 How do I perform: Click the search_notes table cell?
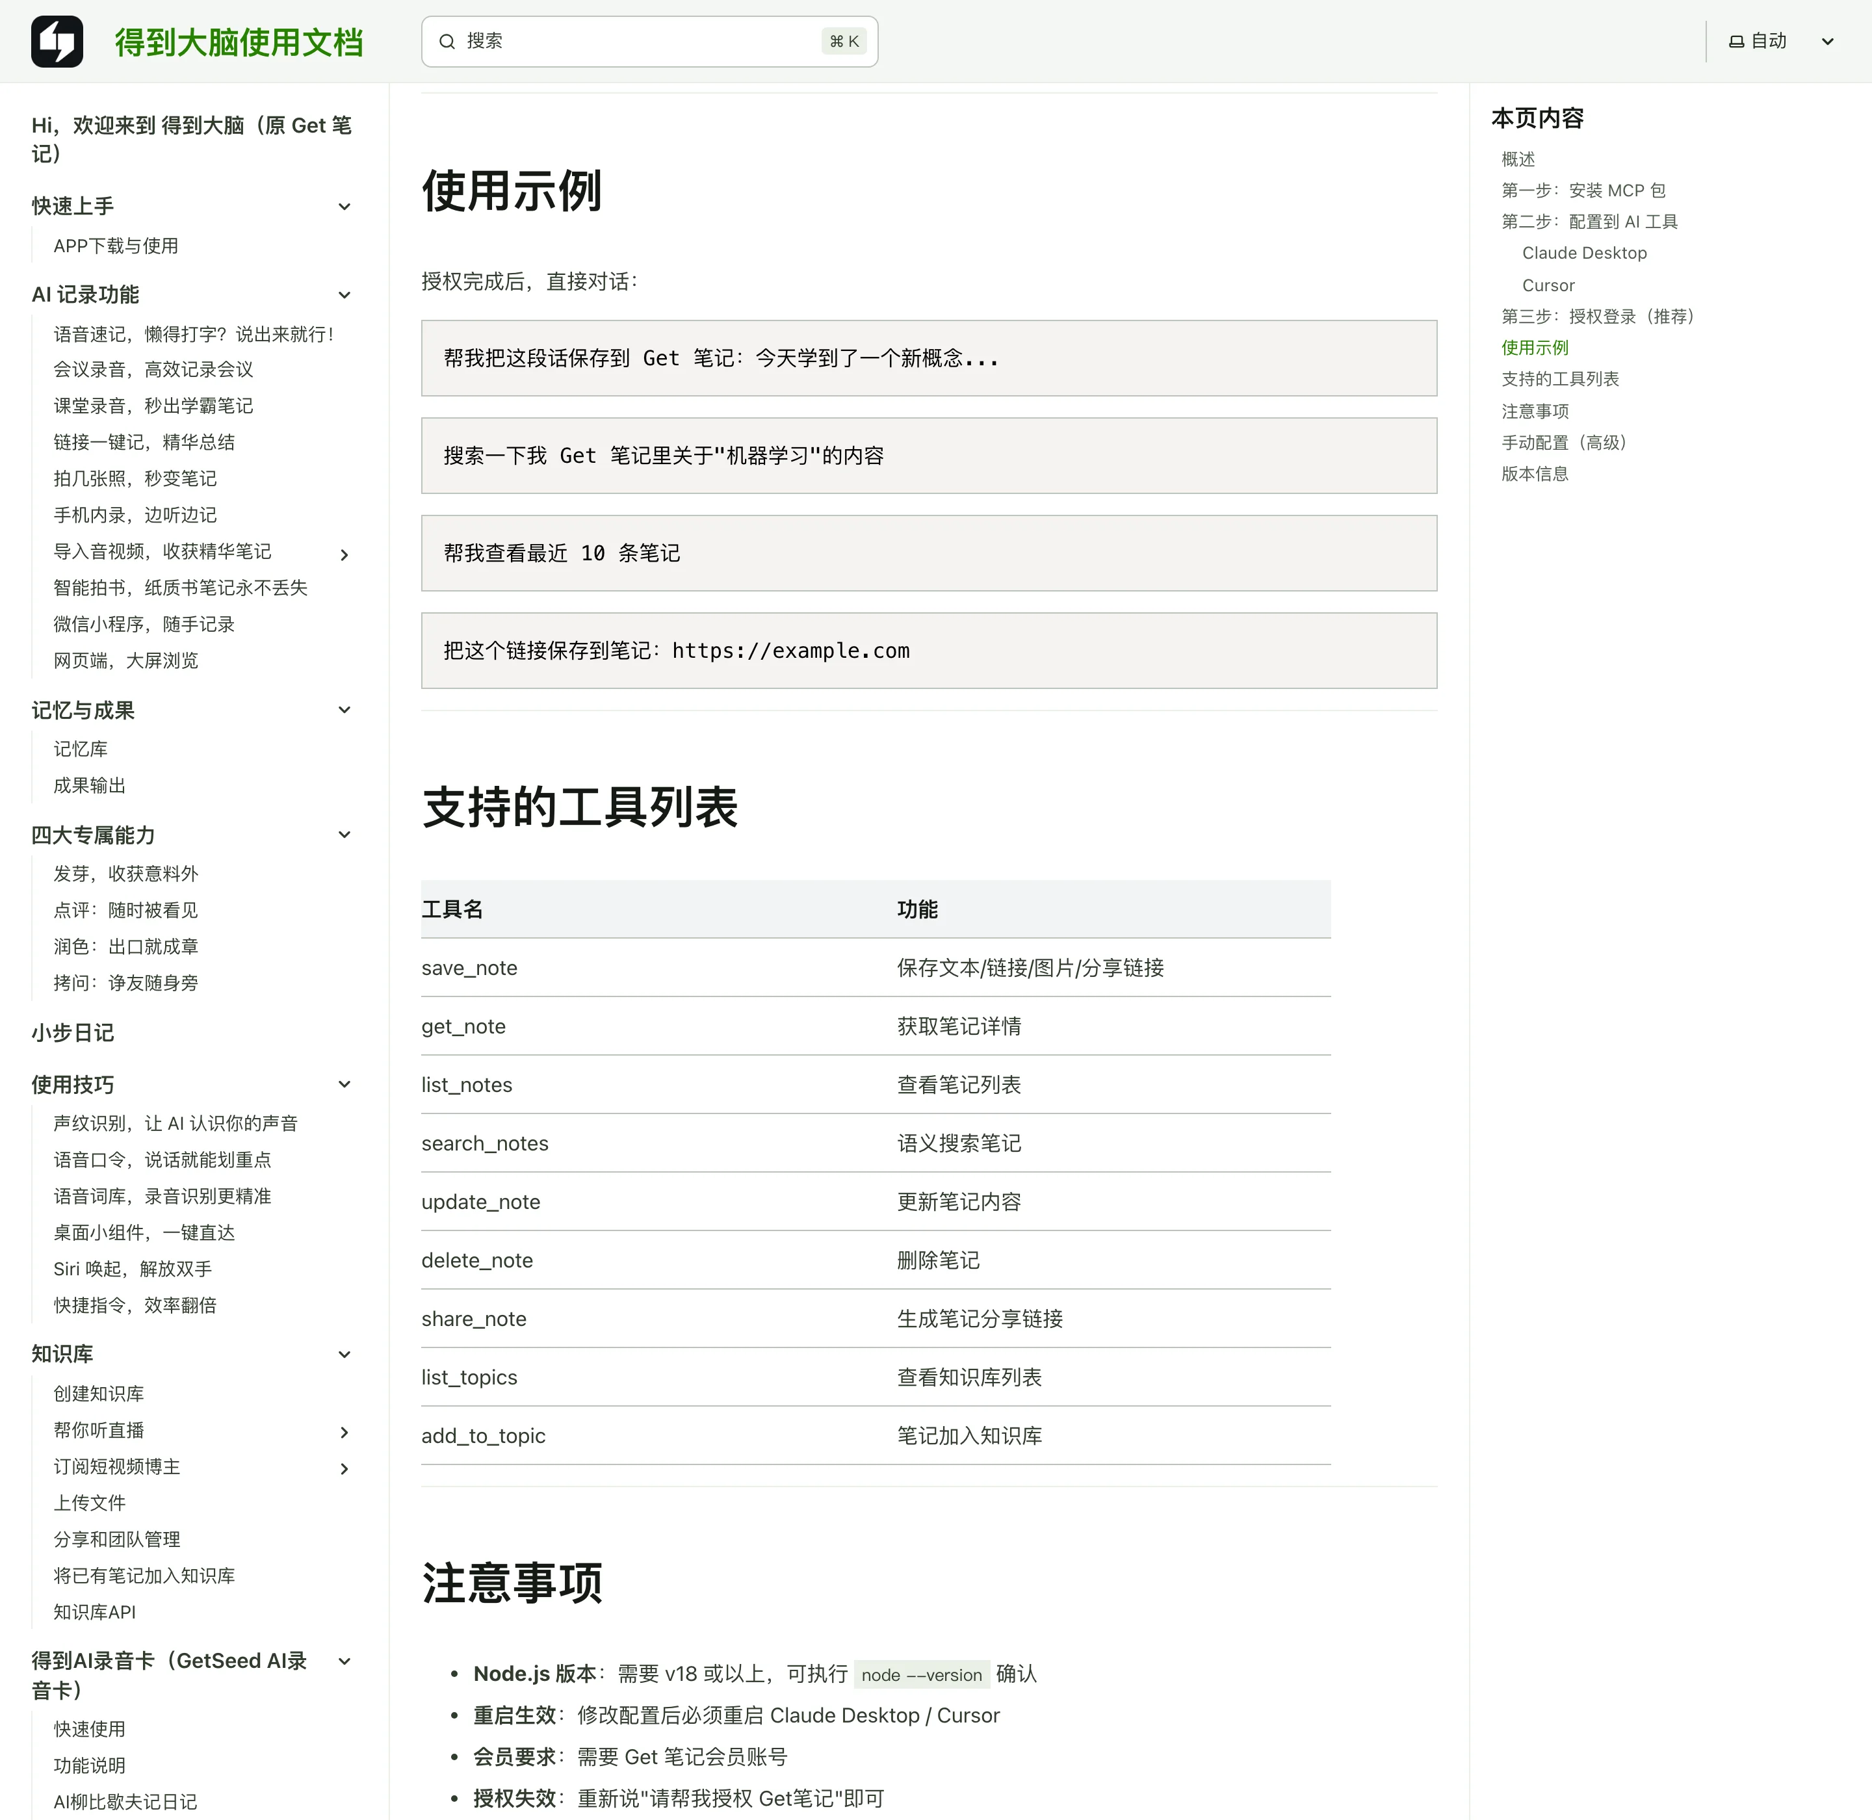click(485, 1143)
